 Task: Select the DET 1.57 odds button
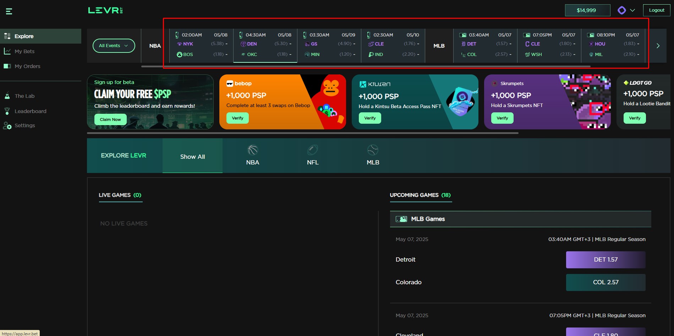(x=605, y=259)
